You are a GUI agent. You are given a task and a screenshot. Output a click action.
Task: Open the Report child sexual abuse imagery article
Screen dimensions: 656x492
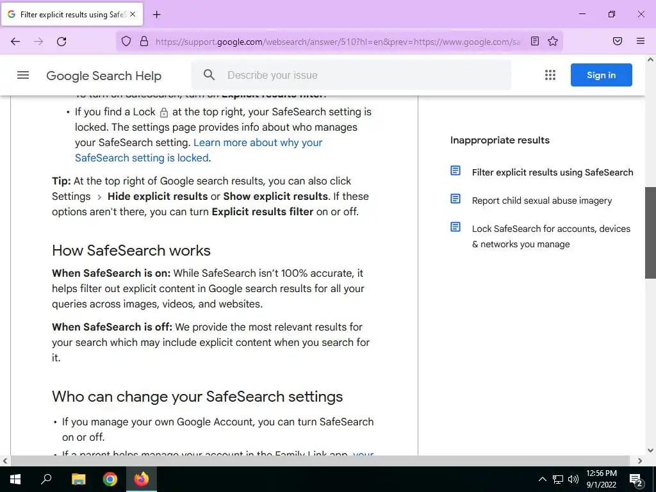click(542, 201)
